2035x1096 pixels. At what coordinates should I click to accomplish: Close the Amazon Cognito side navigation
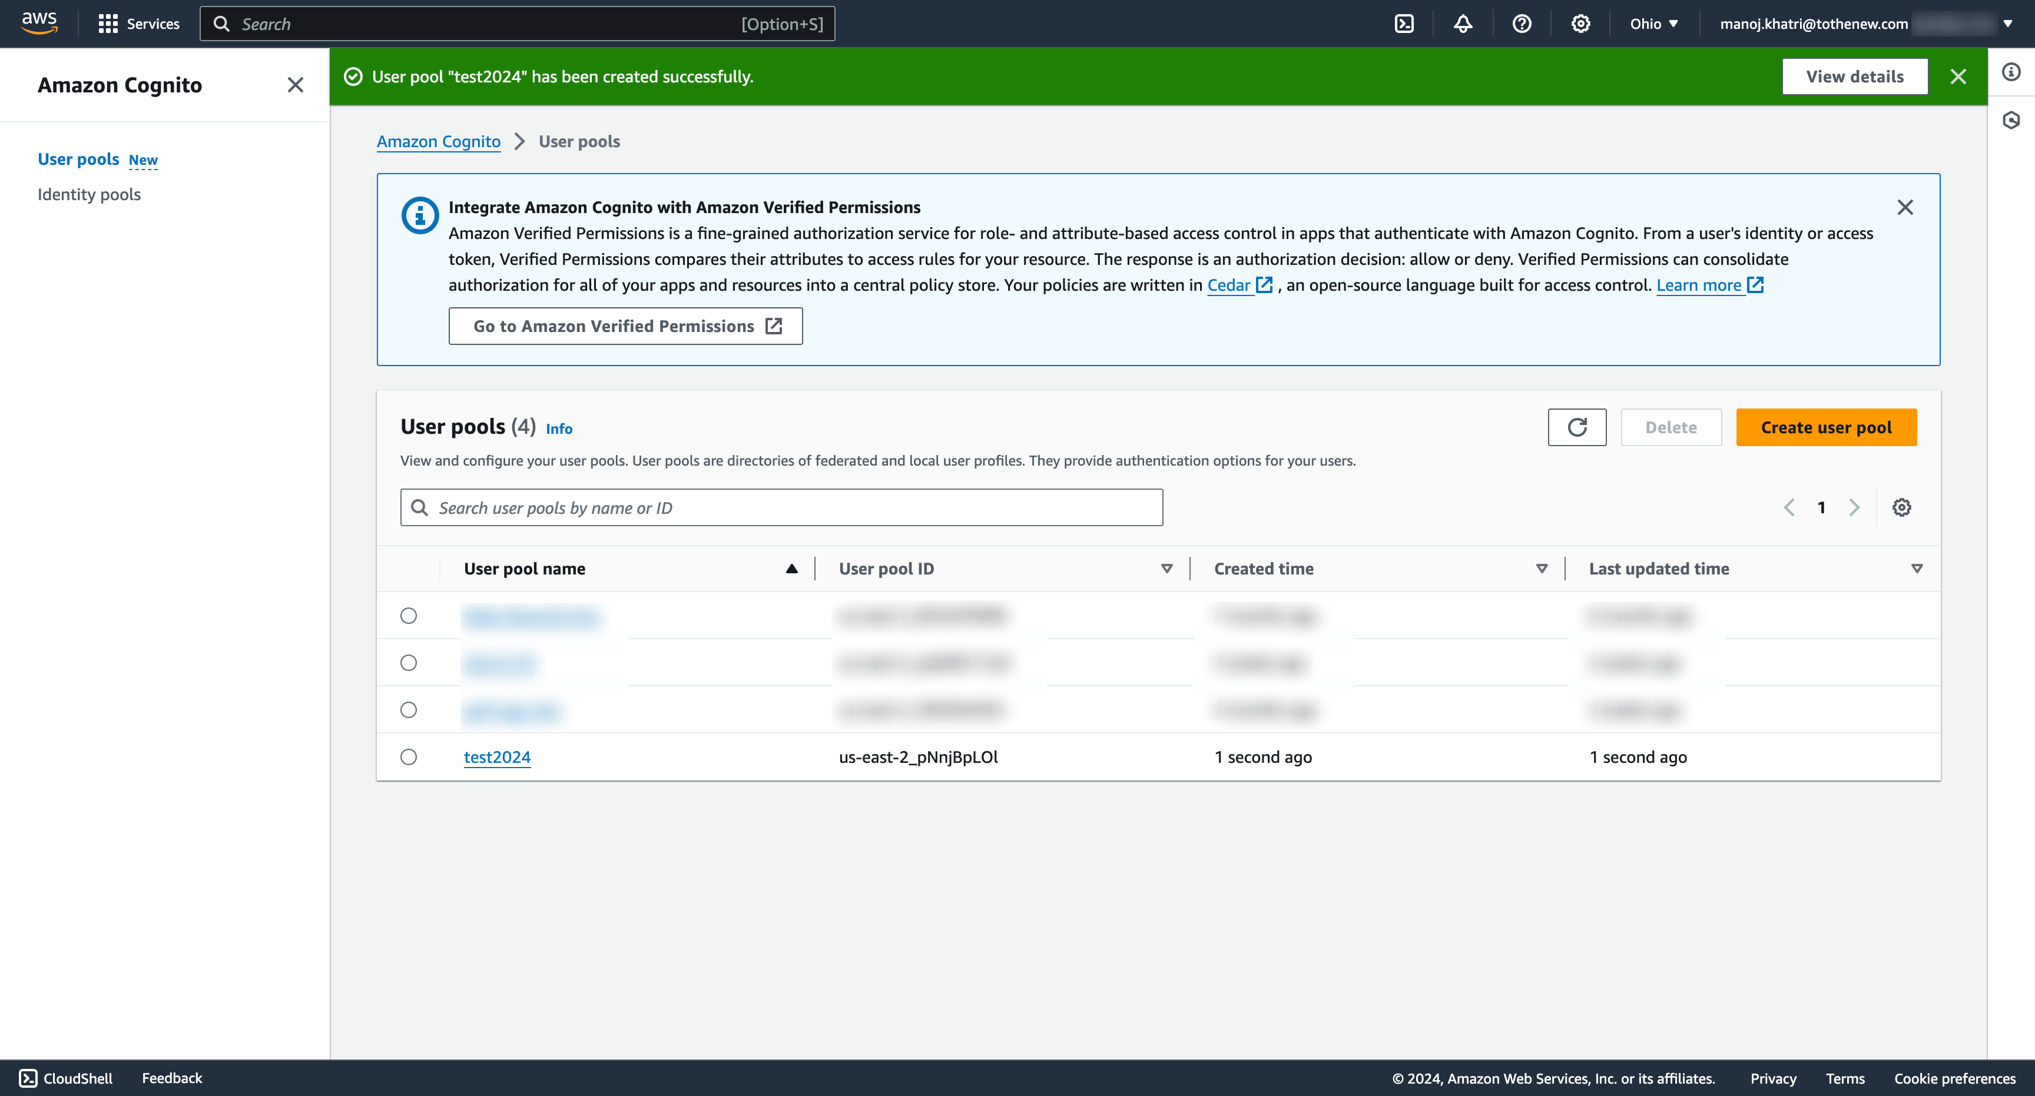(x=296, y=85)
